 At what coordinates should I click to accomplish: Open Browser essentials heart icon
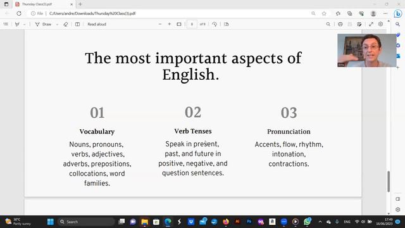point(361,13)
